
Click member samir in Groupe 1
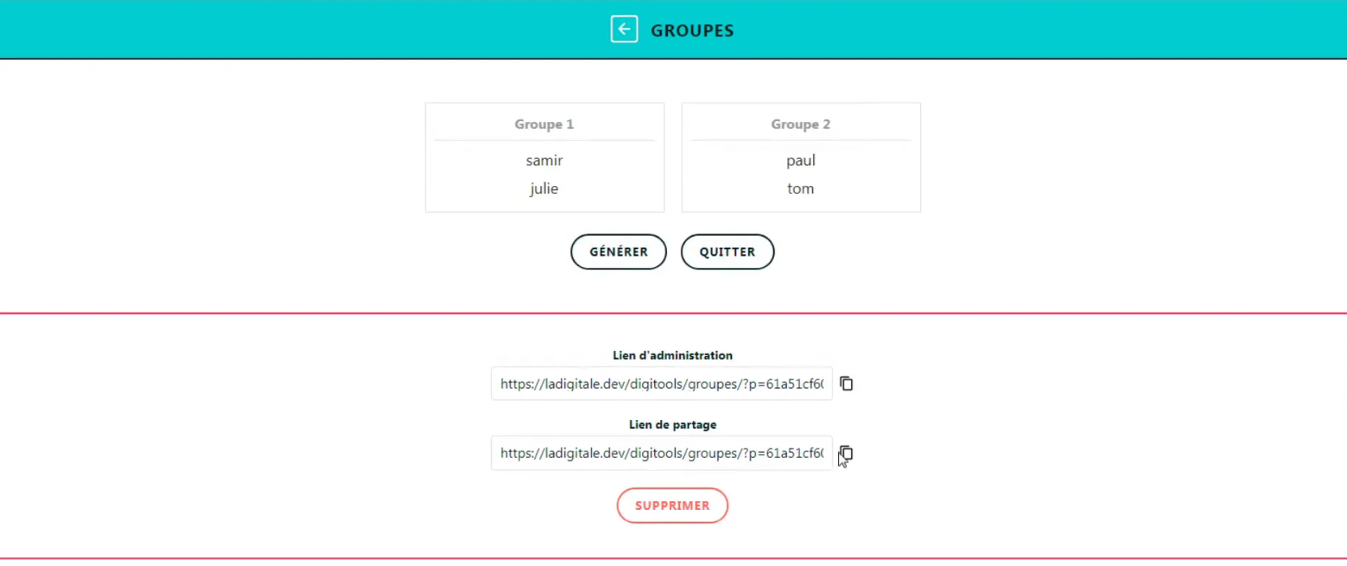[544, 160]
